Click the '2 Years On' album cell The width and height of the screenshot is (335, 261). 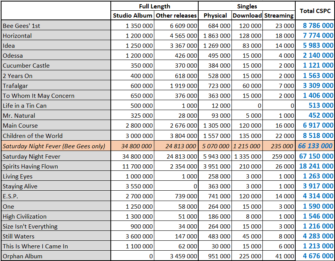(56, 75)
